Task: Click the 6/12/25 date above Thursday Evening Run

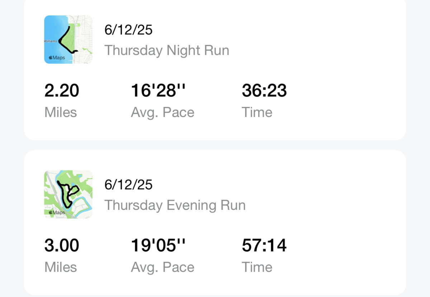Action: (128, 185)
